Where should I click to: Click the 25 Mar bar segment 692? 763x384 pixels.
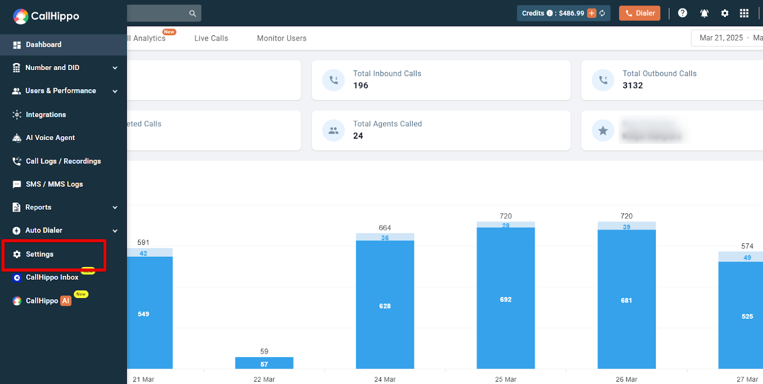[x=506, y=298]
